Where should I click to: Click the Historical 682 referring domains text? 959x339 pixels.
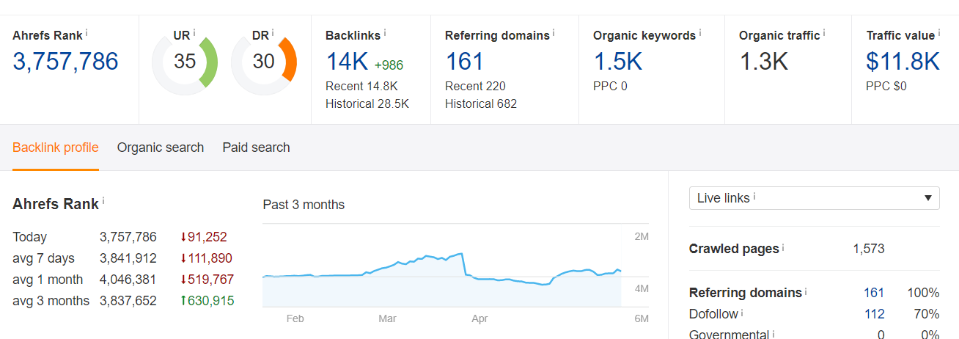pos(481,103)
